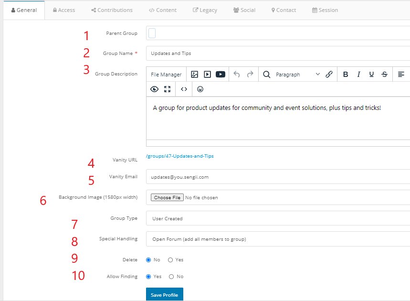Viewport: 410px width, 301px height.
Task: Open the source code view icon
Action: click(184, 89)
